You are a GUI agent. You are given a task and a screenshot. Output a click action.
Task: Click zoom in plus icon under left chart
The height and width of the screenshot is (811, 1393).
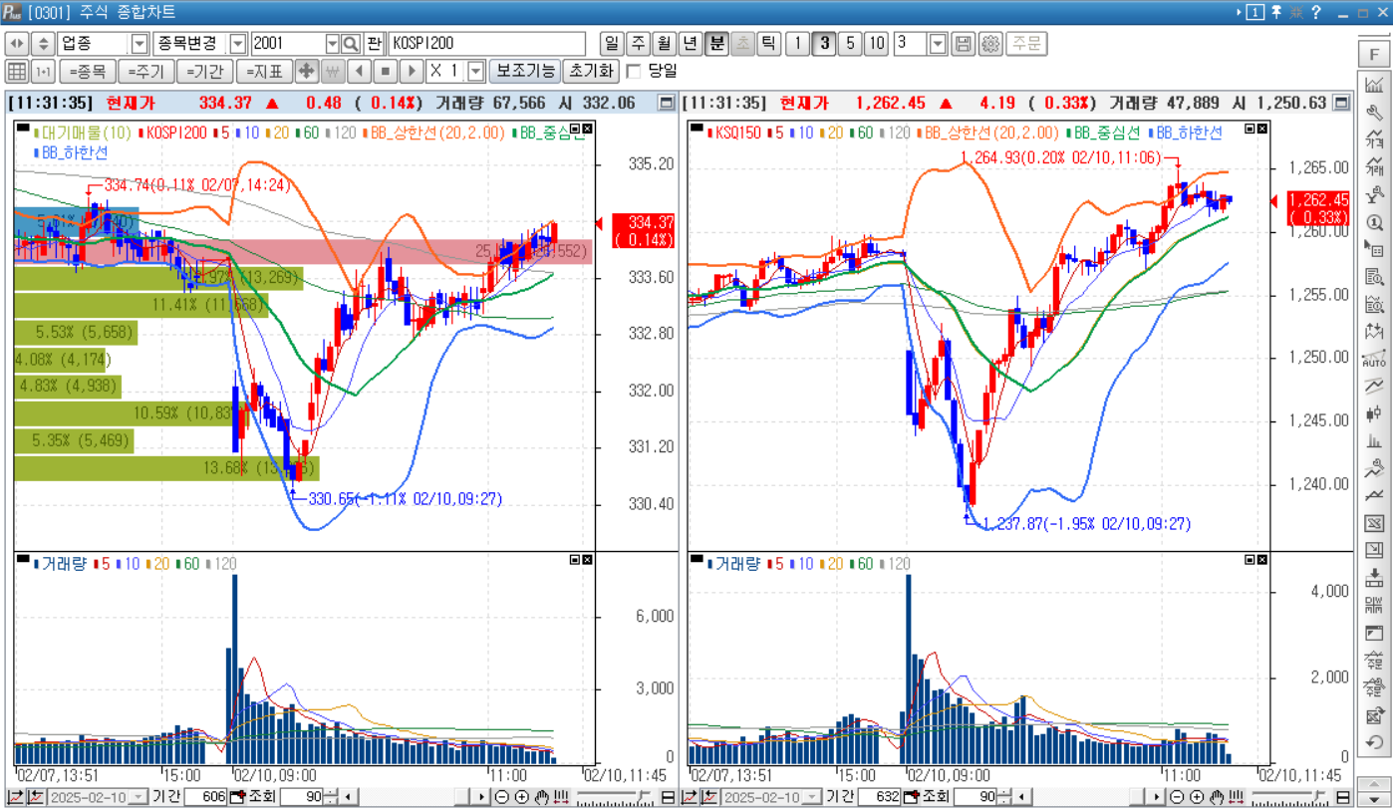pyautogui.click(x=521, y=797)
